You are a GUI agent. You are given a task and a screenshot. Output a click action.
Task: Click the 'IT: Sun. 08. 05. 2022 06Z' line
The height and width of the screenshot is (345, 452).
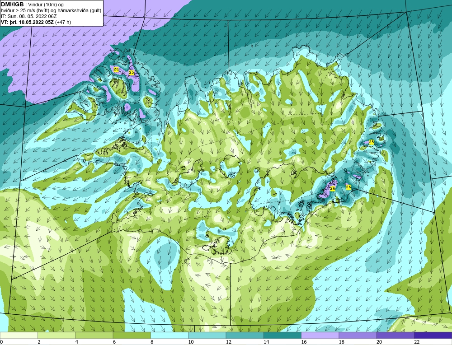(28, 16)
